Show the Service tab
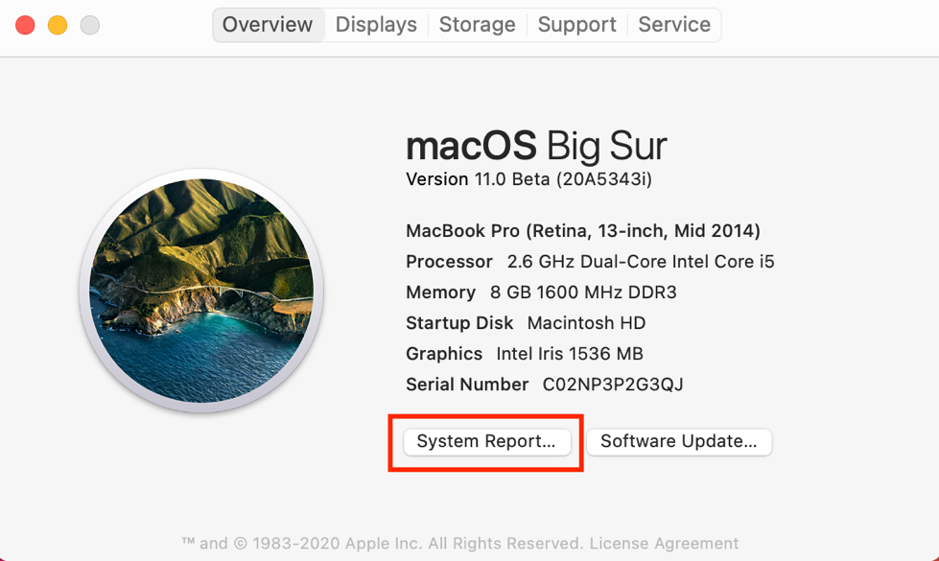Image resolution: width=939 pixels, height=561 pixels. (x=674, y=25)
